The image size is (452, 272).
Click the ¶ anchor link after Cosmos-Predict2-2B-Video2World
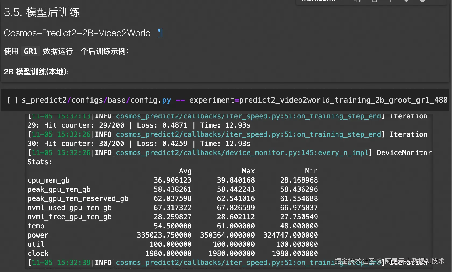(160, 33)
